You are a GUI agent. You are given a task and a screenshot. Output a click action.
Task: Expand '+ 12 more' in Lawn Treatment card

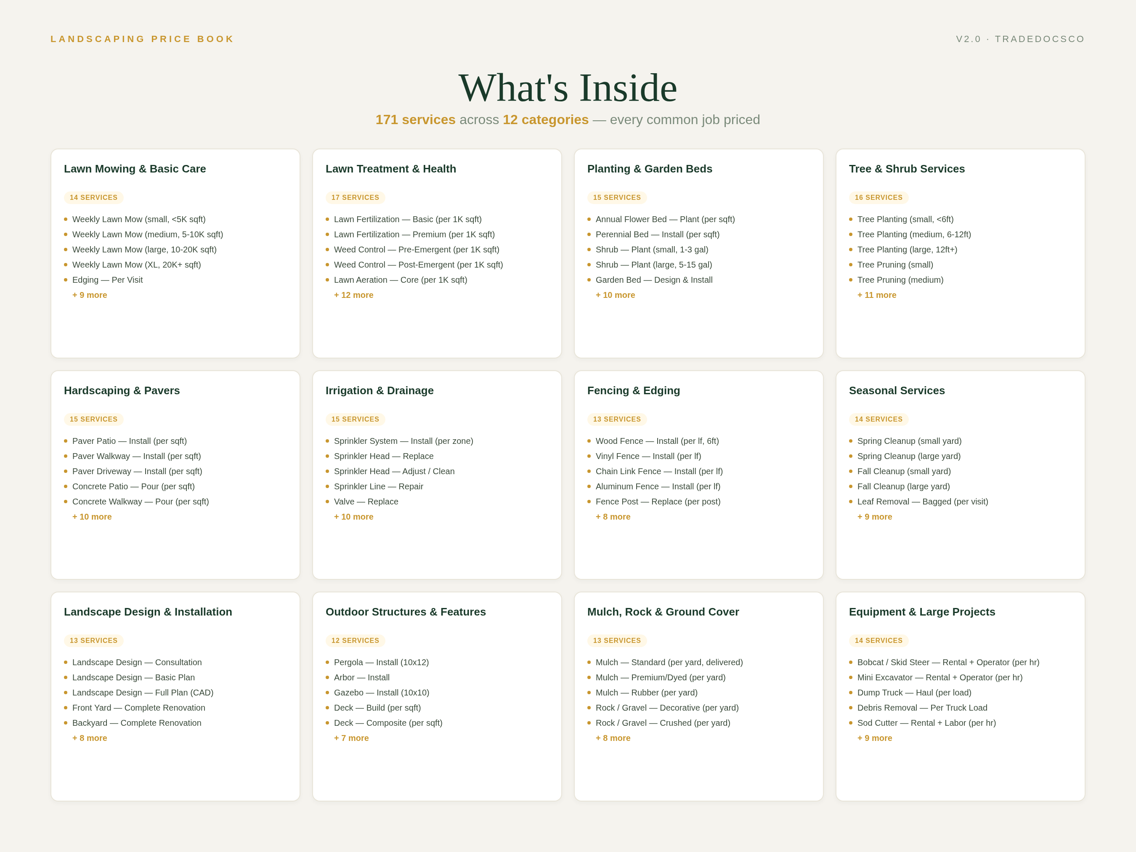pyautogui.click(x=354, y=295)
